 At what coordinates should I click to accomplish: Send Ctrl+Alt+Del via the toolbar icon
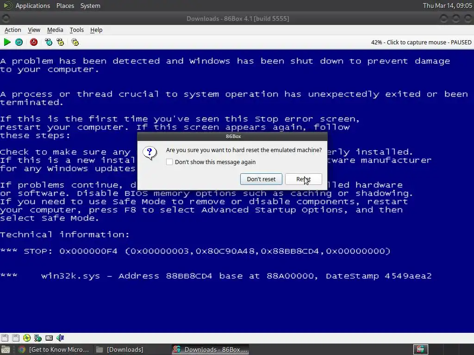(48, 42)
